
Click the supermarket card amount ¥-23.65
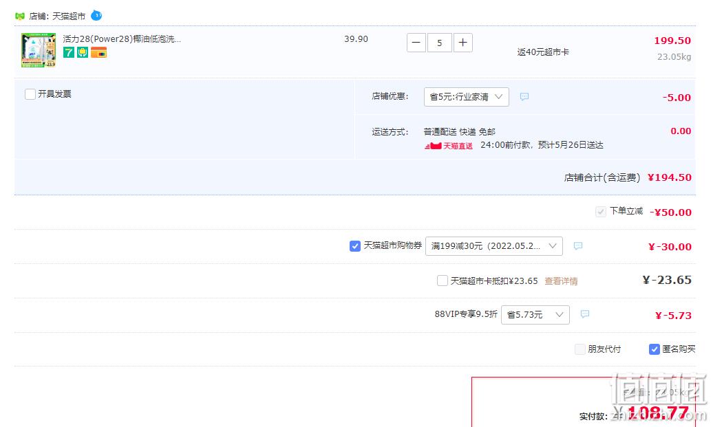coord(667,280)
